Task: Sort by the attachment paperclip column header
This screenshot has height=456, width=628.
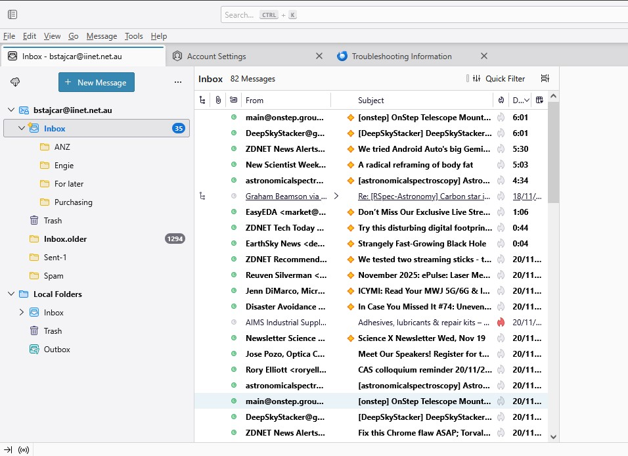Action: [x=218, y=101]
